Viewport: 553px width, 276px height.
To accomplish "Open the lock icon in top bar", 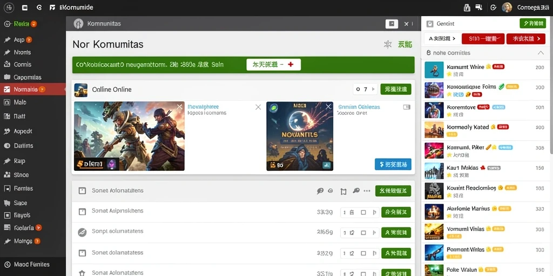I will [x=467, y=8].
